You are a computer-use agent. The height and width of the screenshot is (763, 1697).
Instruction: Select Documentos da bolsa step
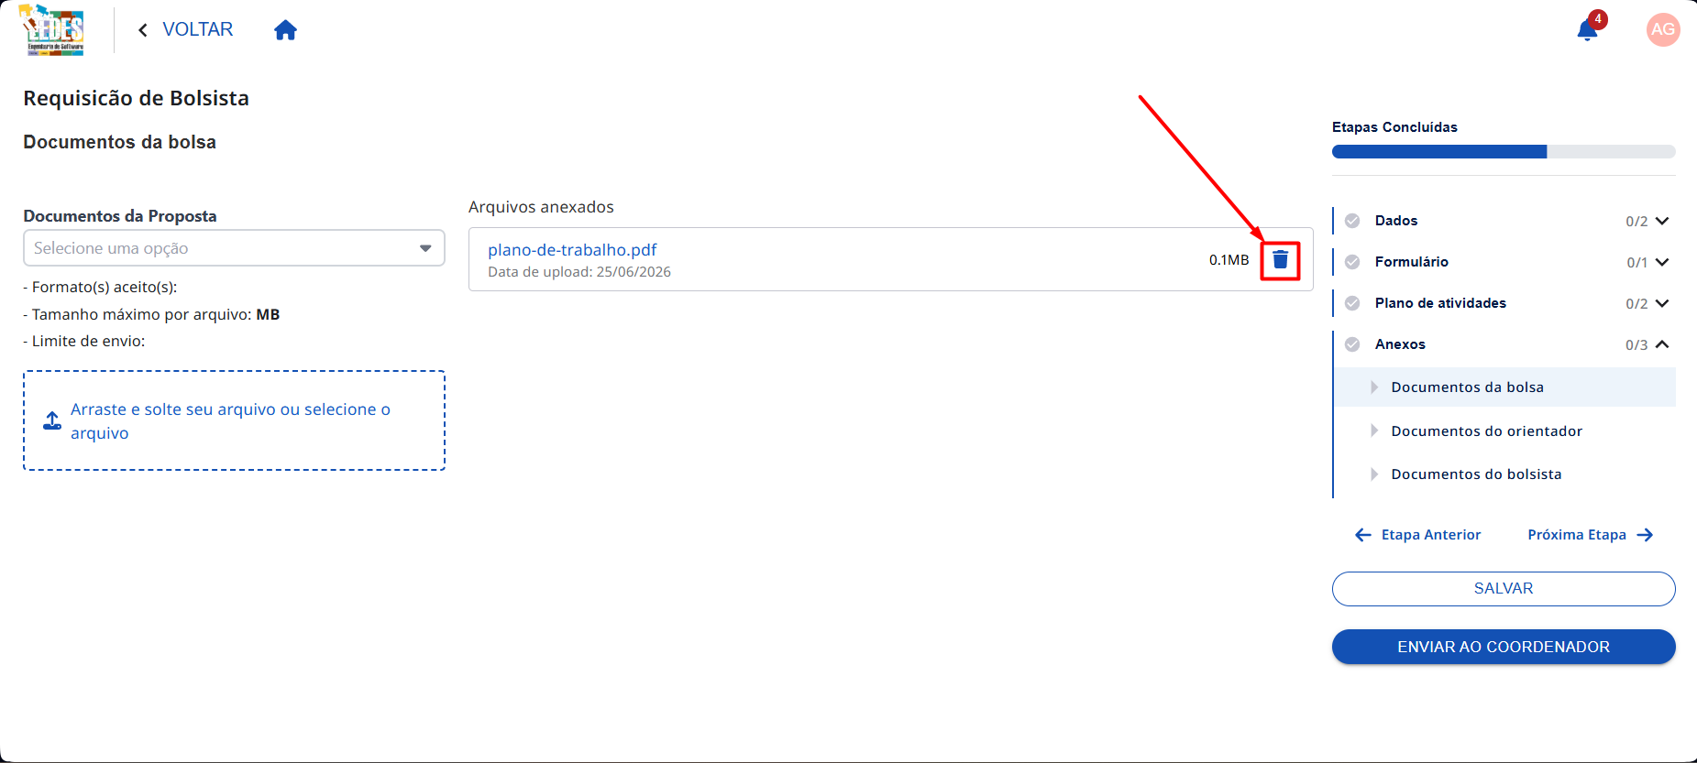coord(1504,387)
